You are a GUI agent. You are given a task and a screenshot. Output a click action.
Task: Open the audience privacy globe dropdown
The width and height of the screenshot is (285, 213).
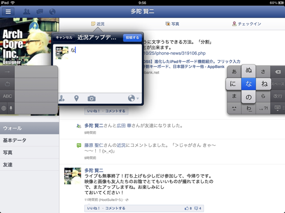[133, 99]
